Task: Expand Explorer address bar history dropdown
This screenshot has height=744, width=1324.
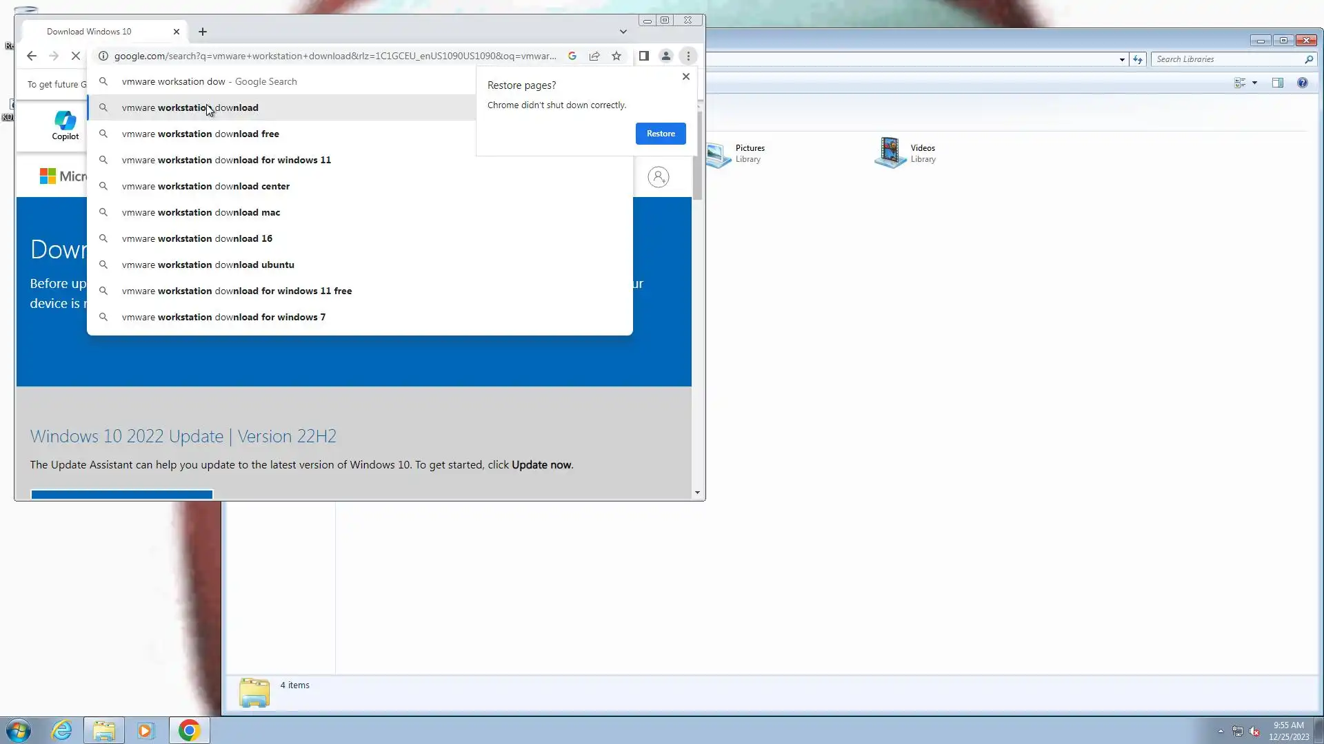Action: [x=1122, y=59]
